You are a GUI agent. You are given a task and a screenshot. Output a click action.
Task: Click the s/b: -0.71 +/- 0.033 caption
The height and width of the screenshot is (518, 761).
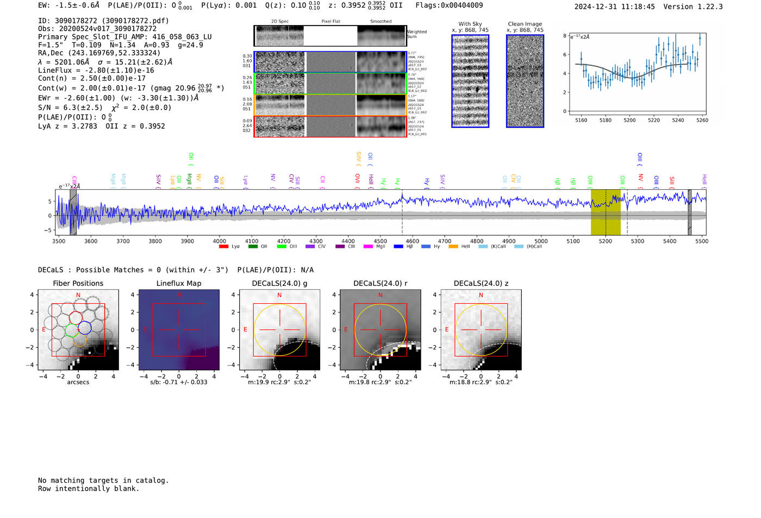pos(179,382)
